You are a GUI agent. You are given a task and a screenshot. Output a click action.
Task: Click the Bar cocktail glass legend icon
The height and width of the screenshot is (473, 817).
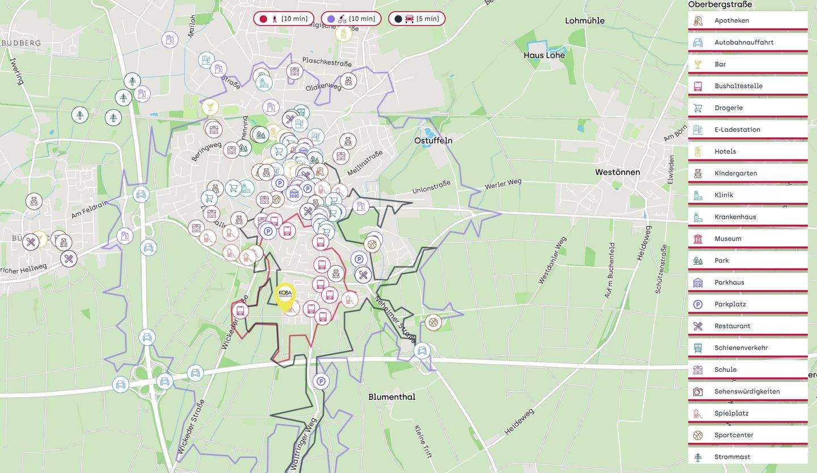coord(698,65)
